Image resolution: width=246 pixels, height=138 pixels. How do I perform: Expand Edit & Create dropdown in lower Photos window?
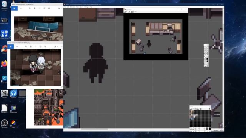pos(56,47)
